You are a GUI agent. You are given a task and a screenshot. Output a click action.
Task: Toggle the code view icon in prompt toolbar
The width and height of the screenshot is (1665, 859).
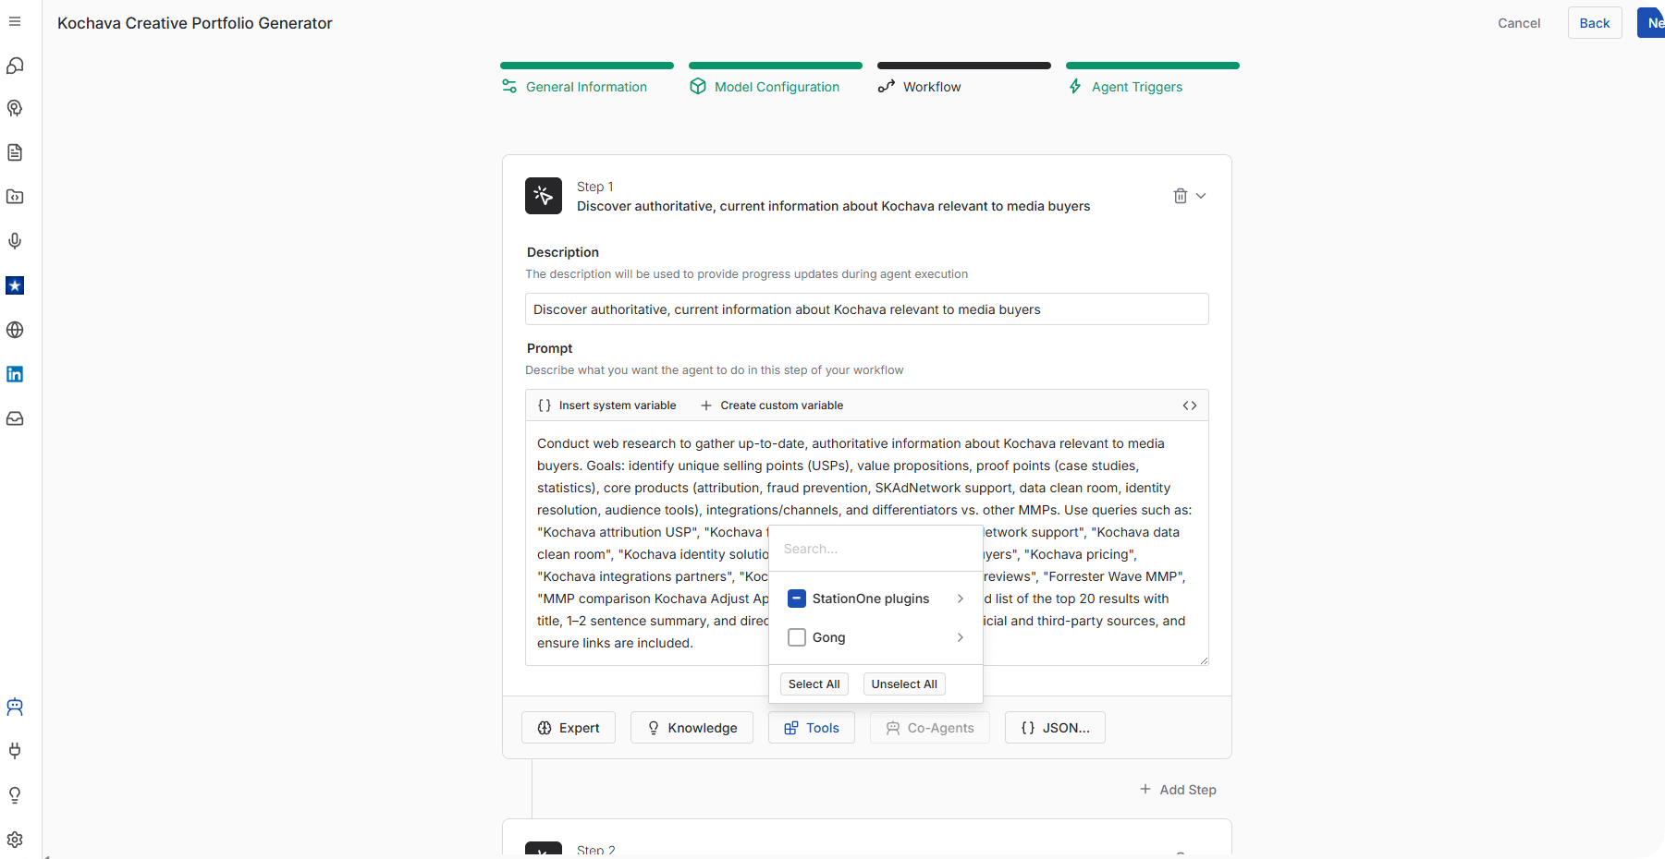1190,405
